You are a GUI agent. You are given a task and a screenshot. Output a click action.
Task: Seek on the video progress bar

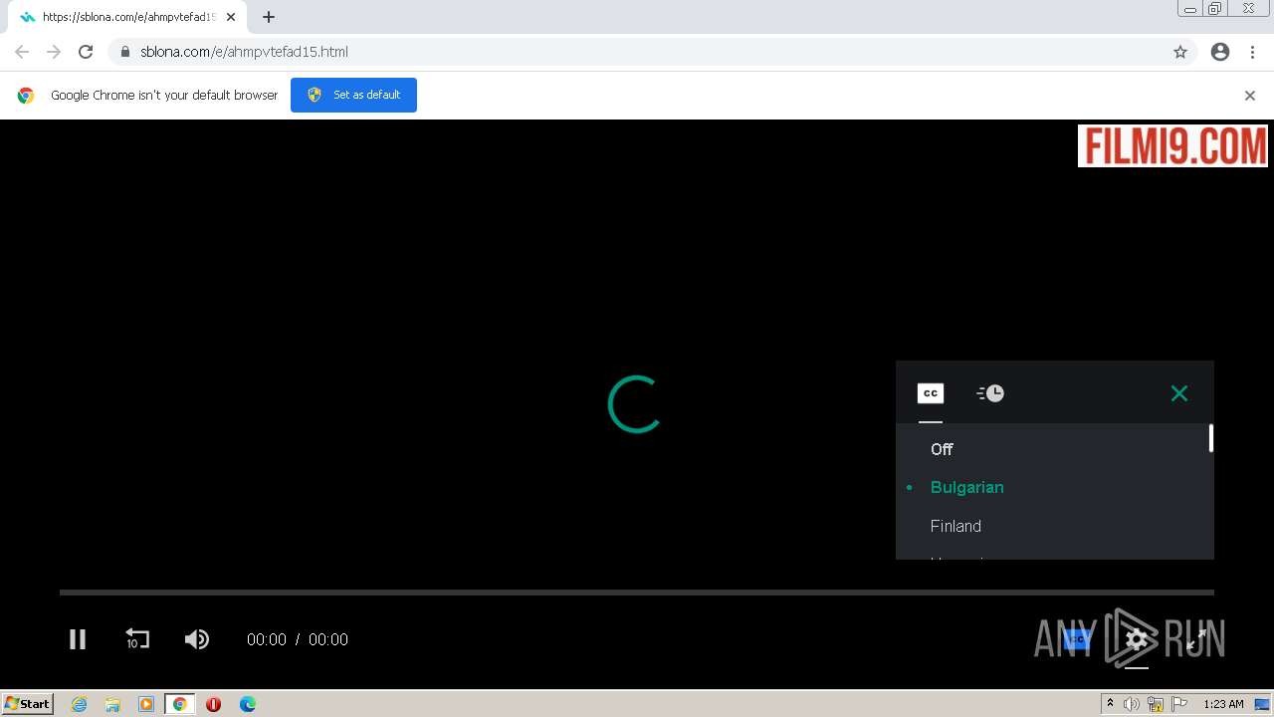[x=637, y=593]
